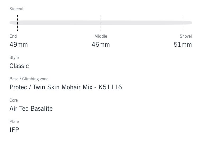The image size is (206, 142).
Task: Click the K51116 code text
Action: pos(110,87)
